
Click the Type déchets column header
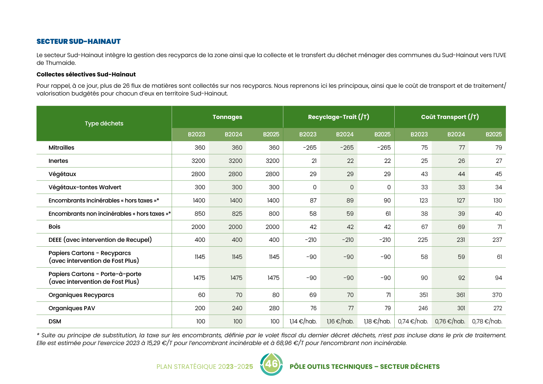click(x=104, y=123)
